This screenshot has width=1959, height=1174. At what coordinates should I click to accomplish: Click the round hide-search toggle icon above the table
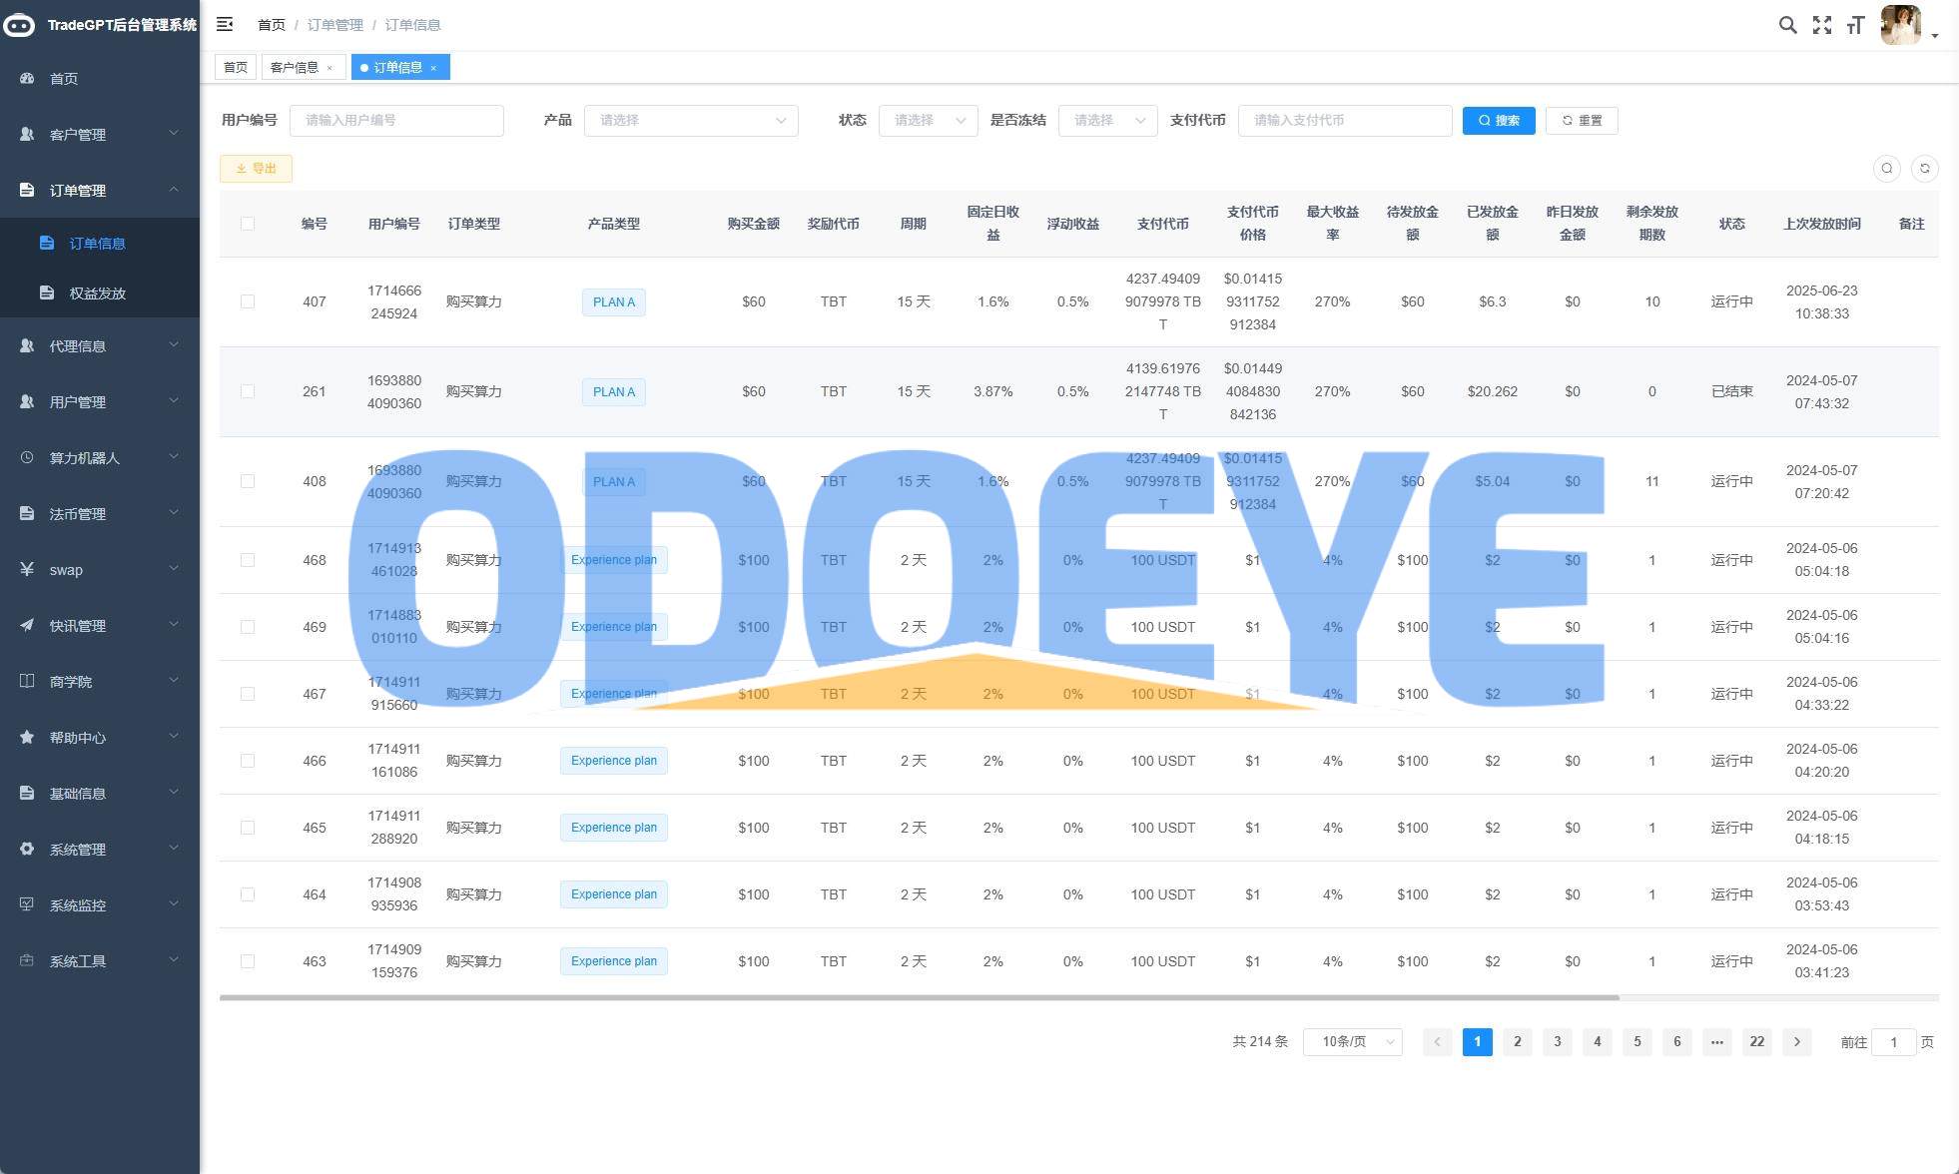(x=1886, y=169)
